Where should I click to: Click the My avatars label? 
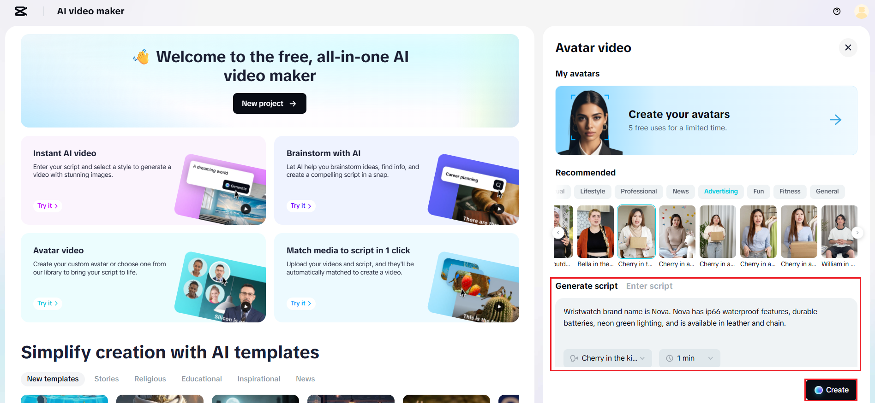click(577, 74)
